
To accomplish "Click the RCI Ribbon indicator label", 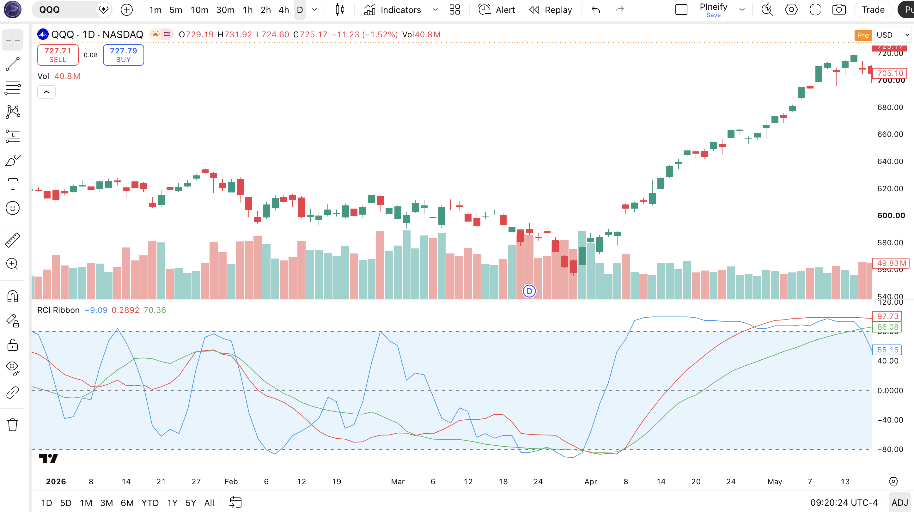I will [58, 310].
